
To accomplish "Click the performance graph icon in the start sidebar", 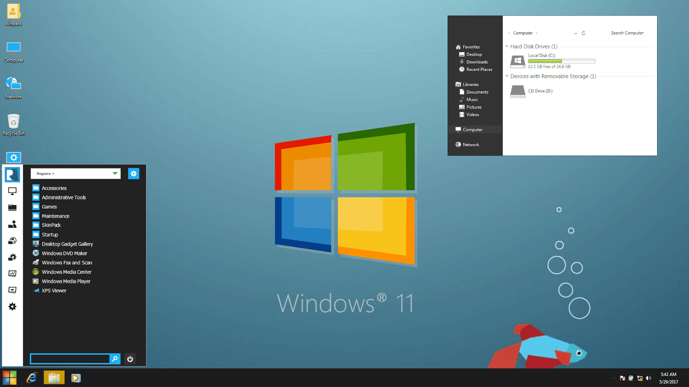I will tap(12, 273).
